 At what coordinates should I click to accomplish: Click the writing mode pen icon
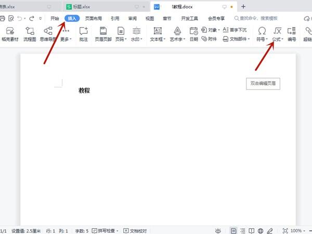point(269,231)
